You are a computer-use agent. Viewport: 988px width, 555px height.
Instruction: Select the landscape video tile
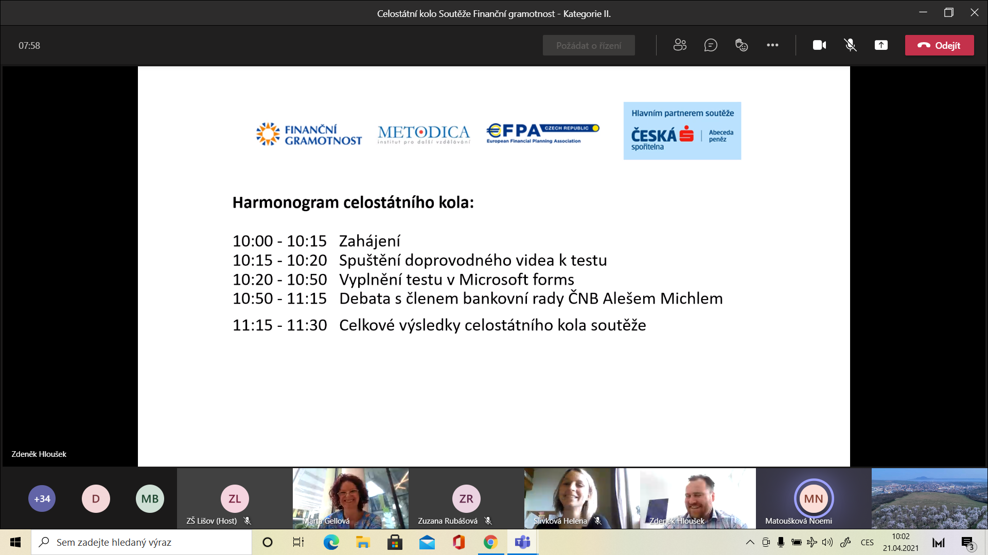coord(929,498)
